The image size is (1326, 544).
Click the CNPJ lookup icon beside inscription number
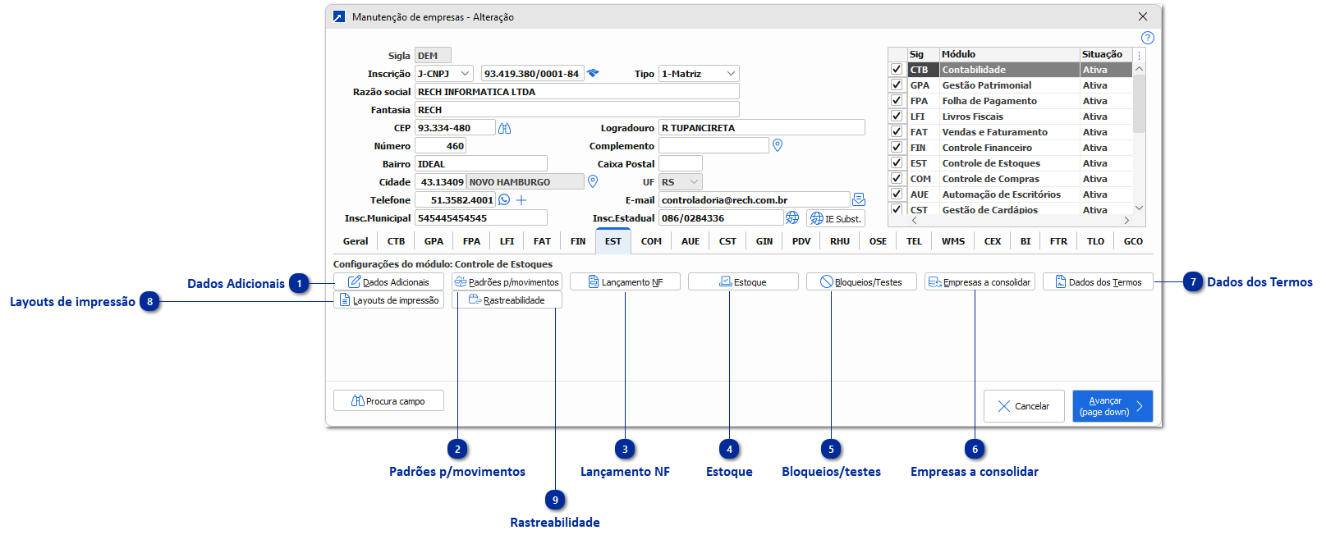click(x=593, y=73)
